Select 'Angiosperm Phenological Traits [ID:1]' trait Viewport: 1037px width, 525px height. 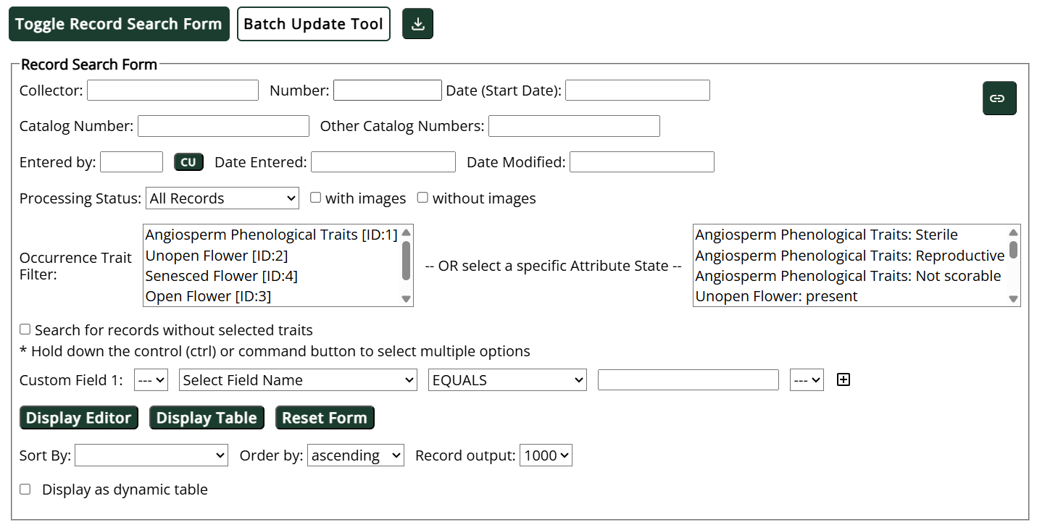pyautogui.click(x=272, y=235)
